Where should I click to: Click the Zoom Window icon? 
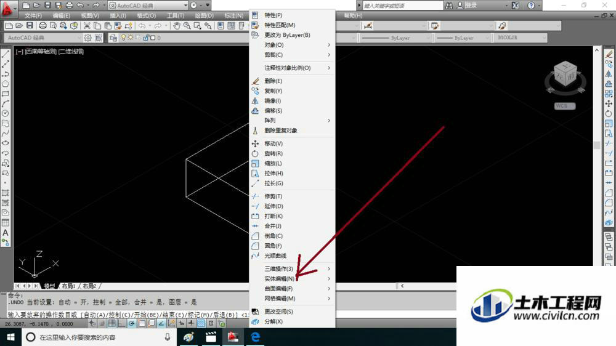[x=197, y=26]
